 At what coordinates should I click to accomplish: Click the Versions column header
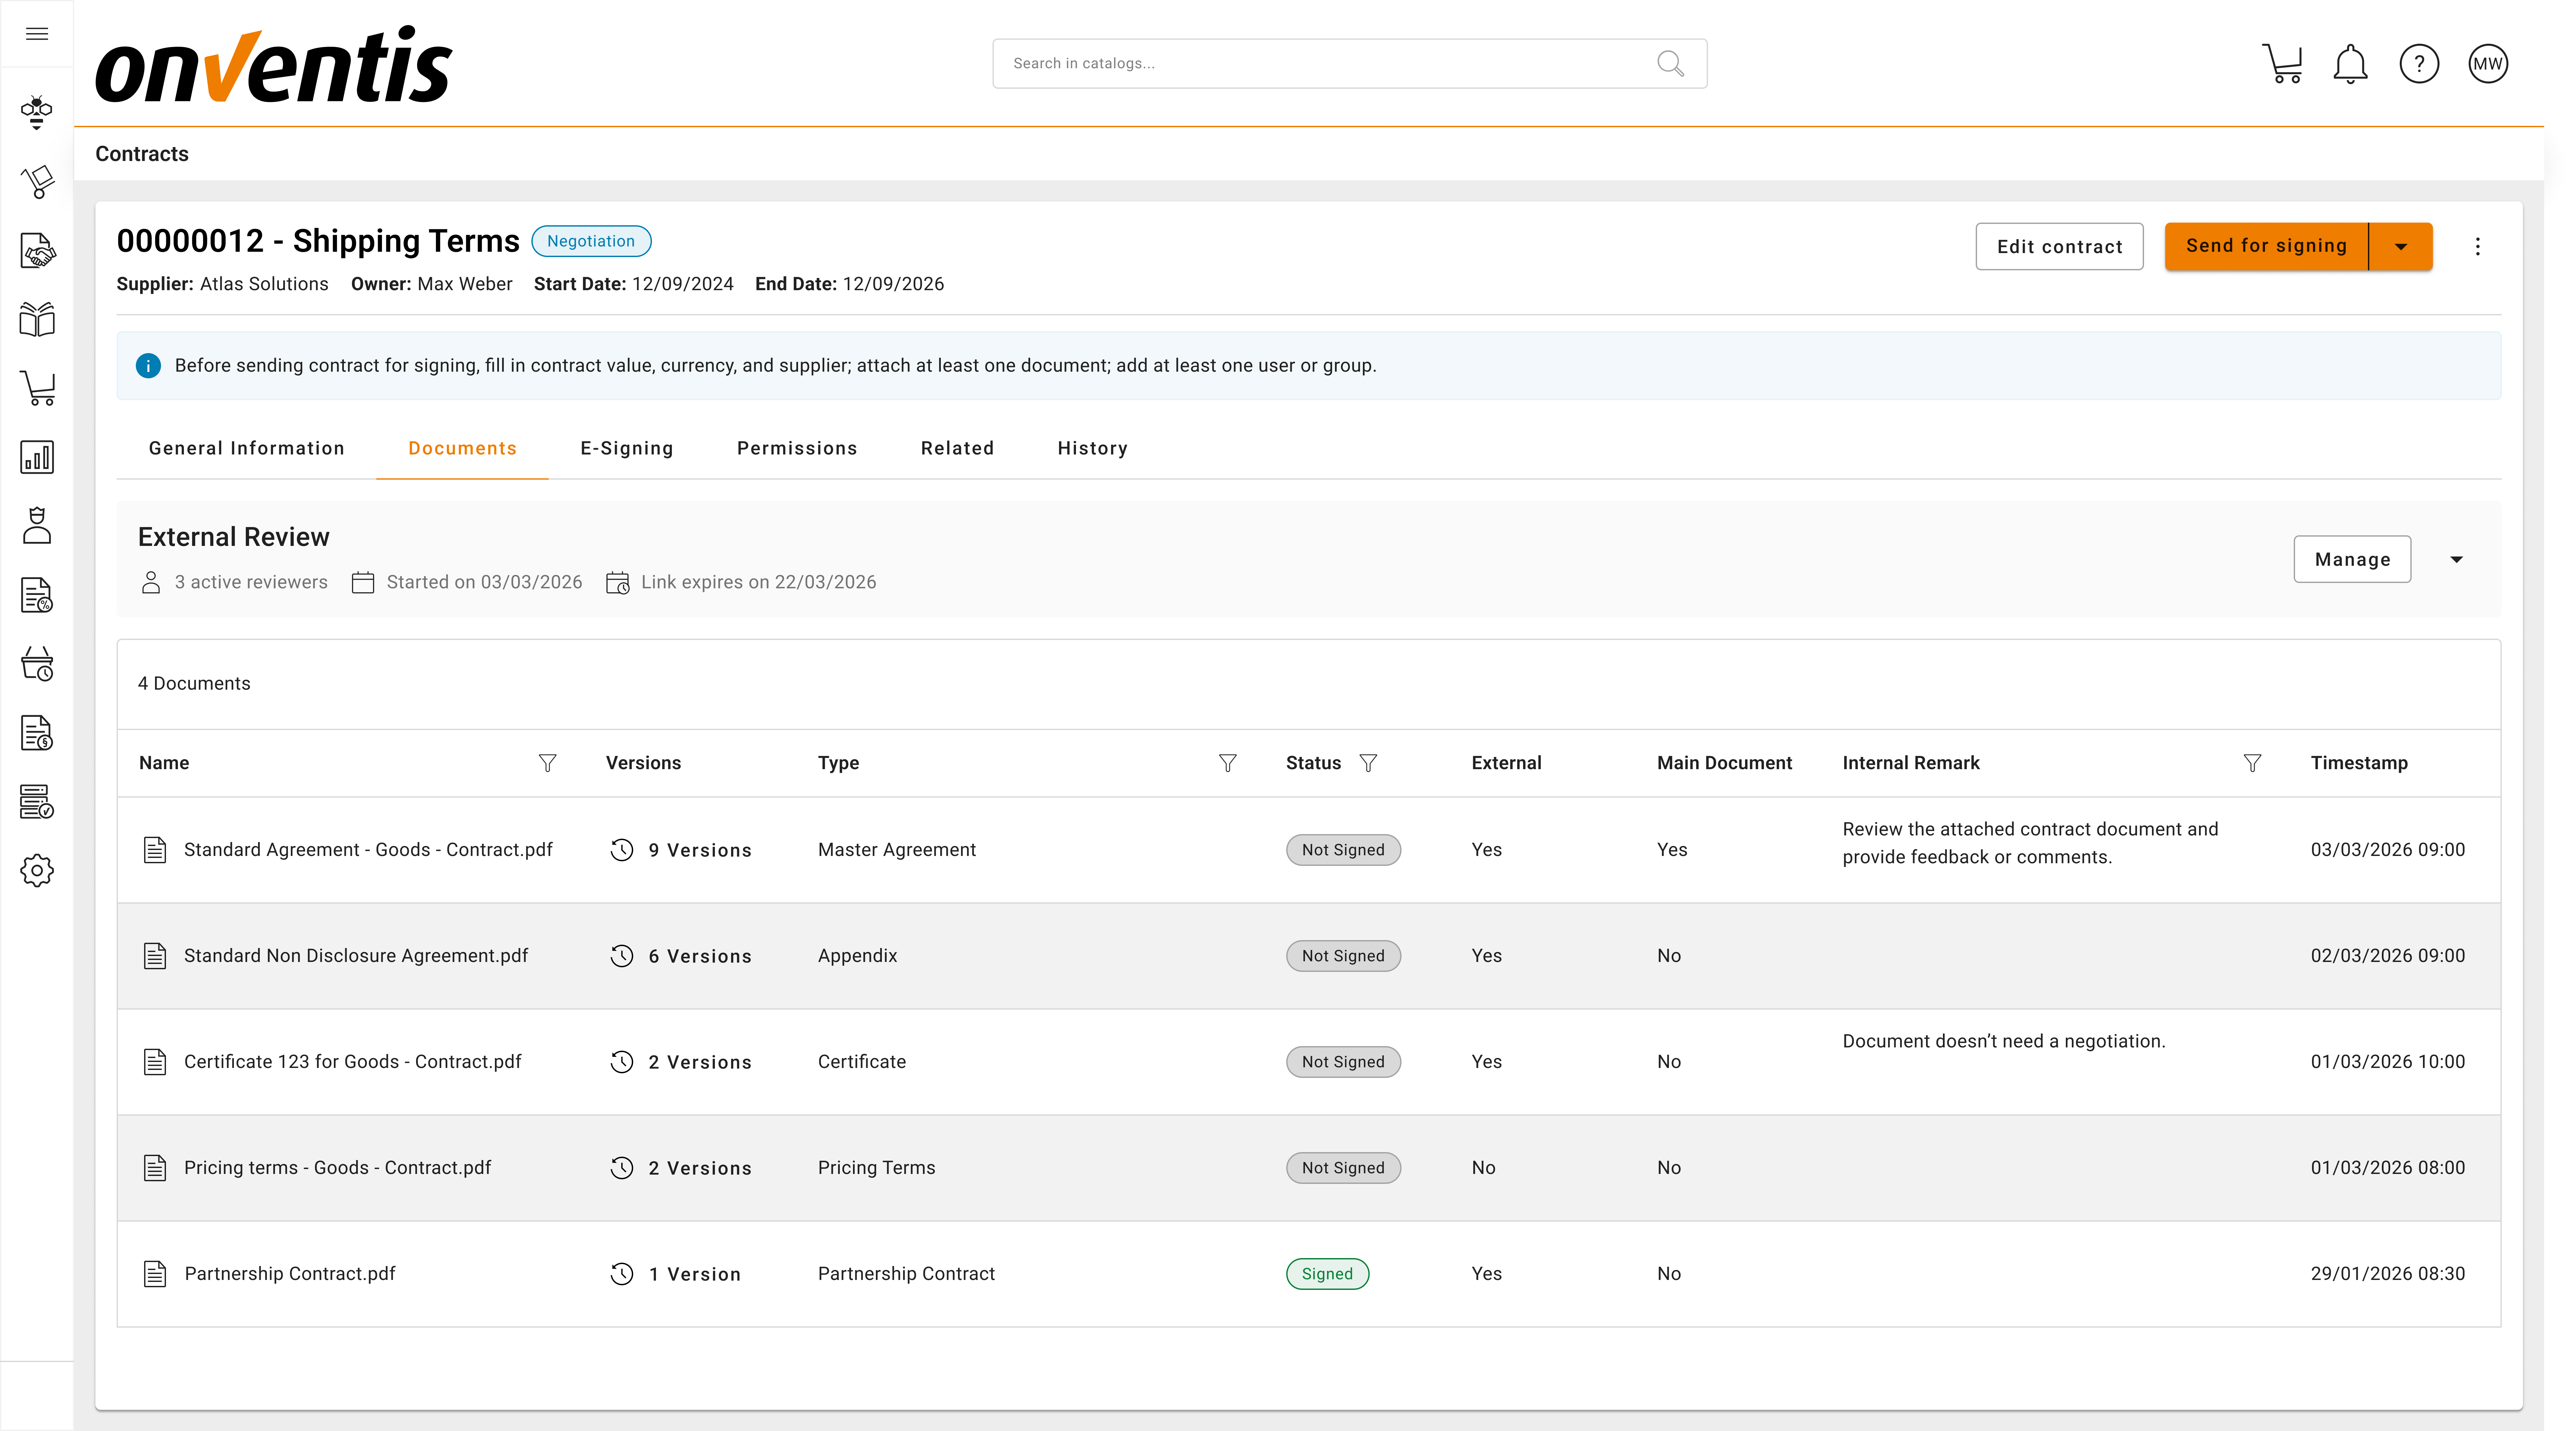click(643, 763)
